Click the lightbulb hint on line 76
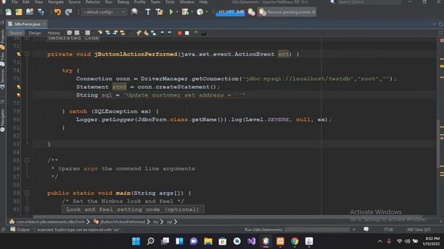This screenshot has width=444, height=249. pyautogui.click(x=19, y=87)
